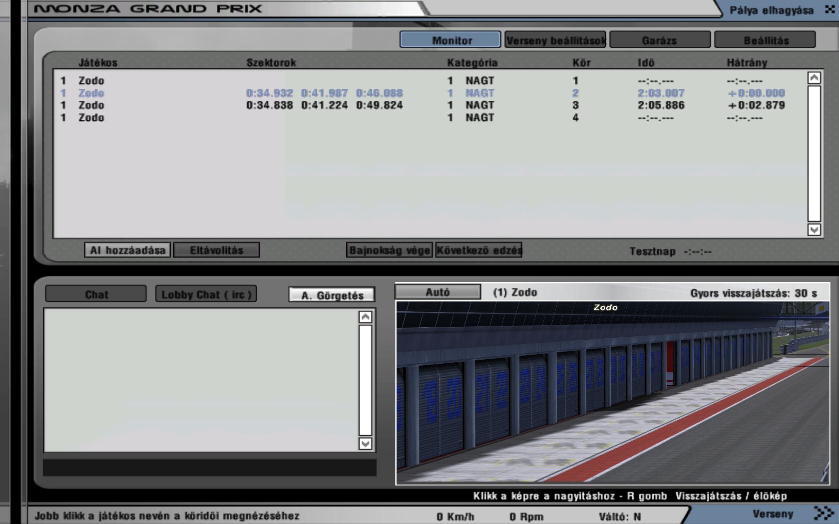Select Zodo row with lap 3
Image resolution: width=839 pixels, height=524 pixels.
(x=429, y=105)
